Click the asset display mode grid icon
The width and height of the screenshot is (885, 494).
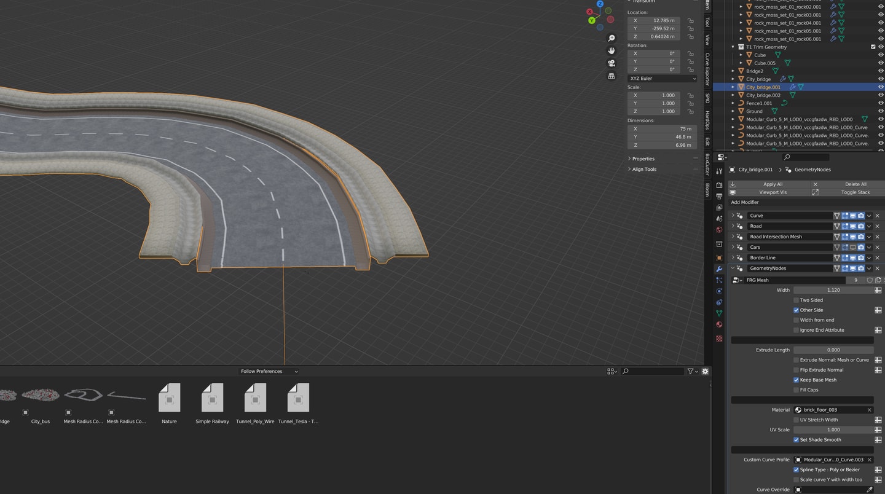(612, 371)
